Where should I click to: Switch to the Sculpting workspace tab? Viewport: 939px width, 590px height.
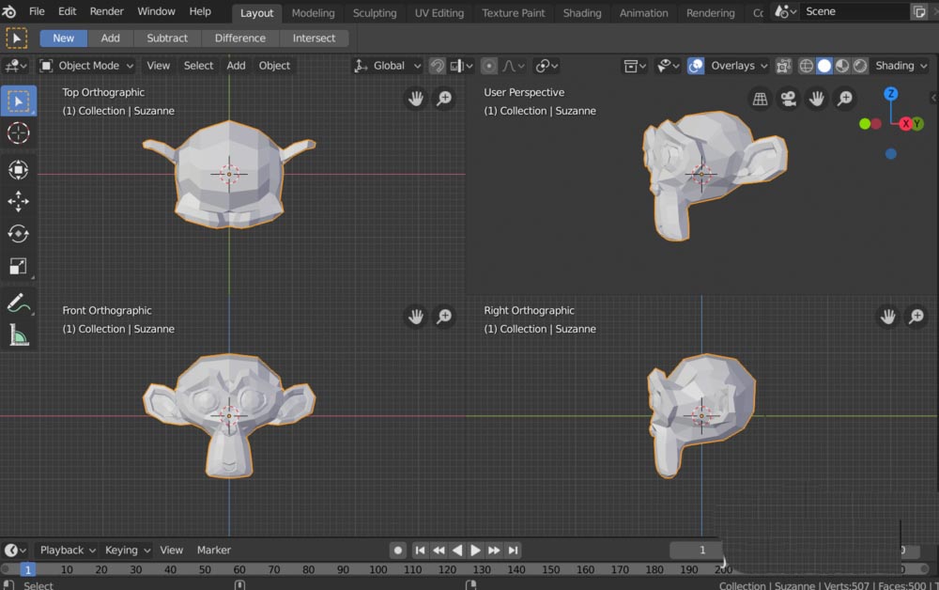pyautogui.click(x=374, y=12)
